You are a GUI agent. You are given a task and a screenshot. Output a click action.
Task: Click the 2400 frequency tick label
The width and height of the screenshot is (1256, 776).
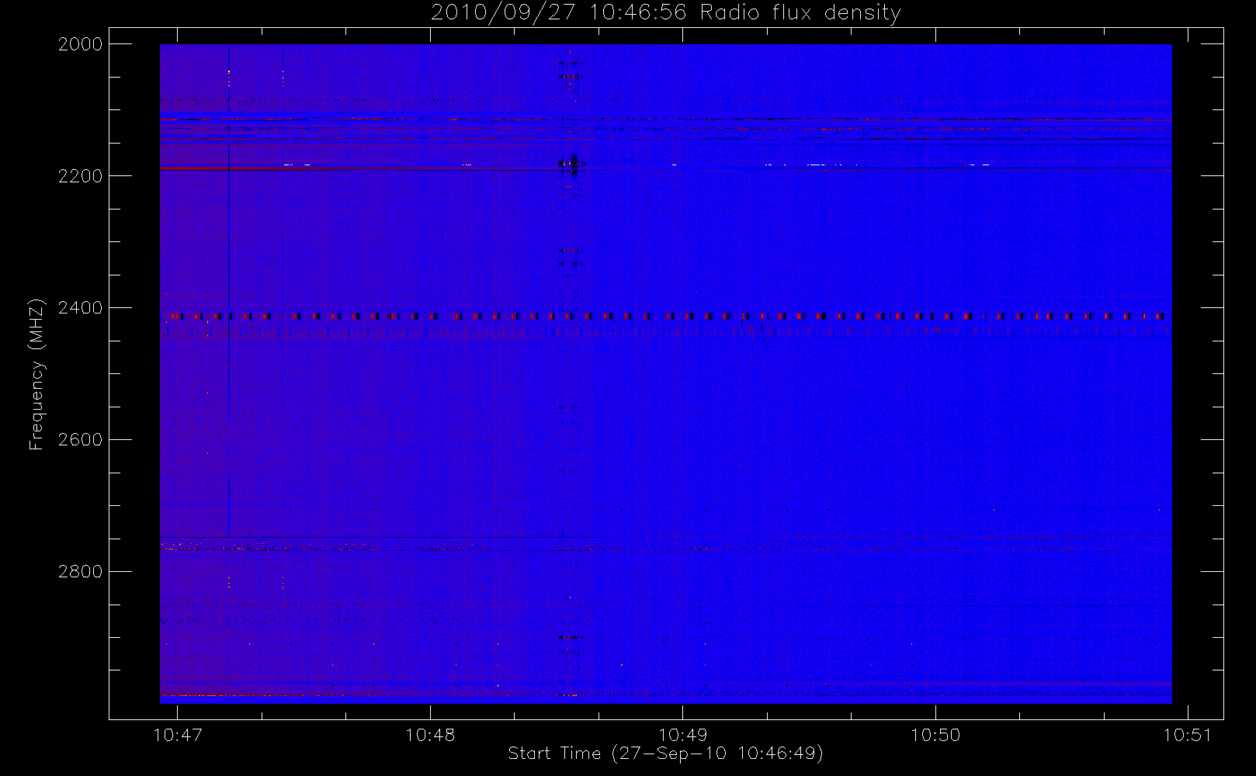[81, 308]
